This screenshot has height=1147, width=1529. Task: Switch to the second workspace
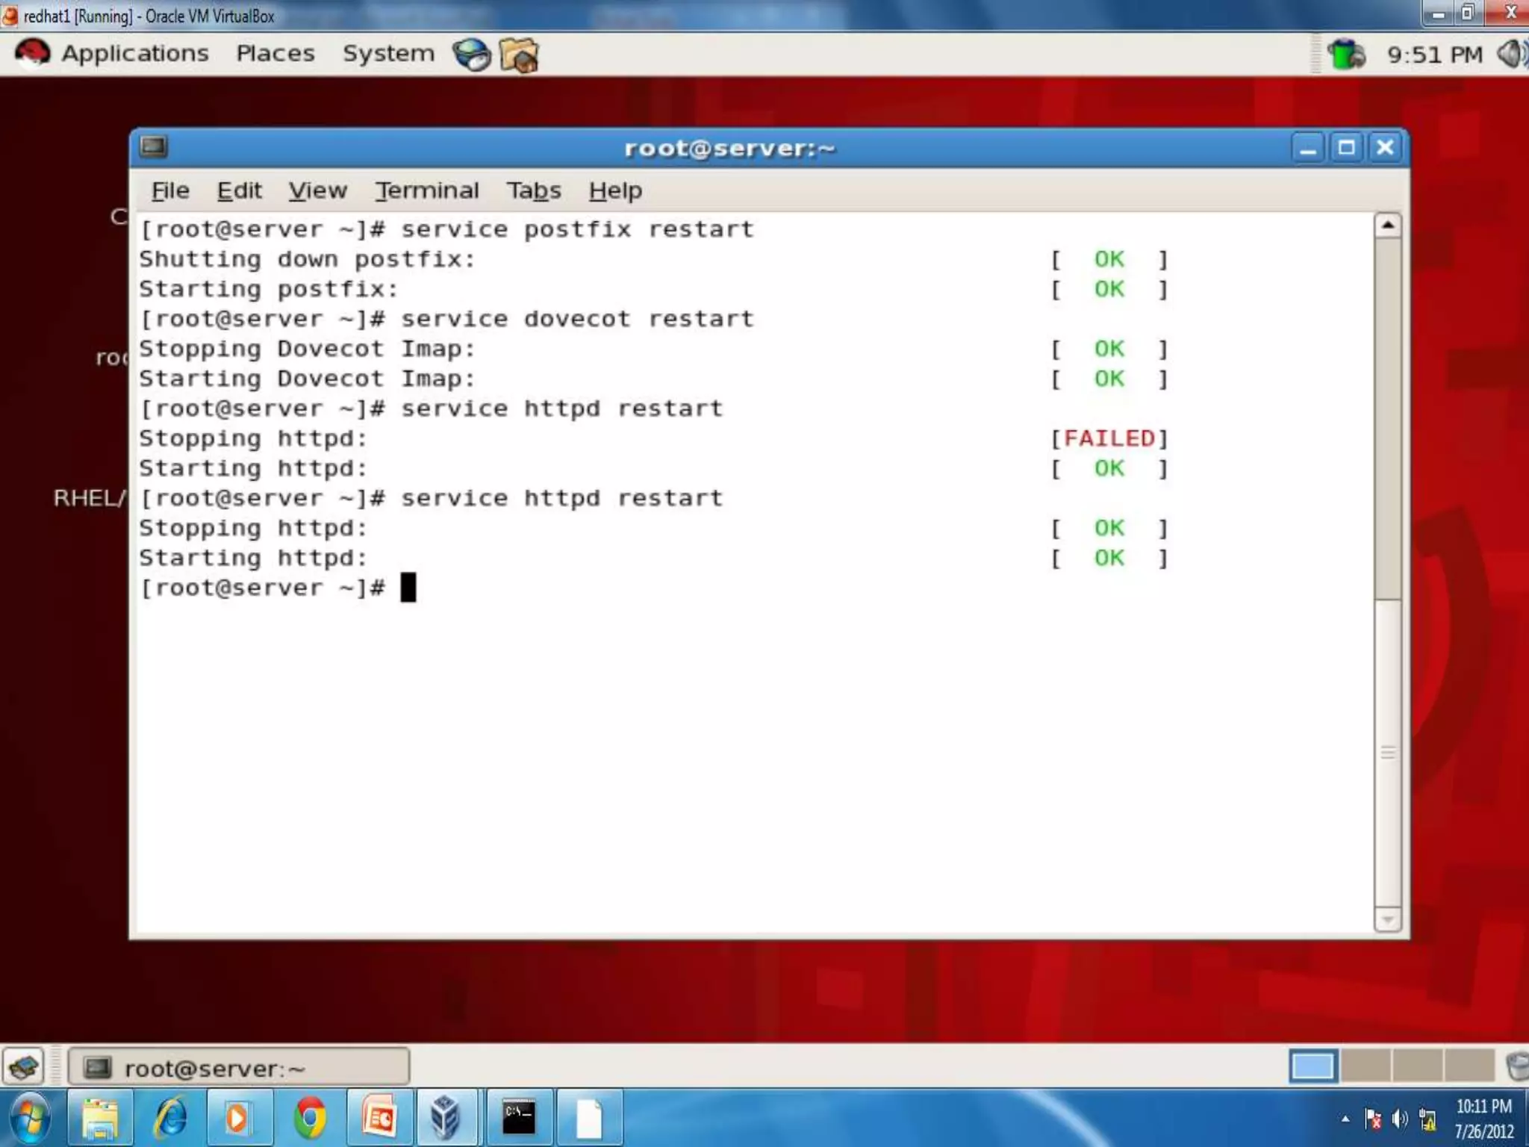pos(1365,1066)
